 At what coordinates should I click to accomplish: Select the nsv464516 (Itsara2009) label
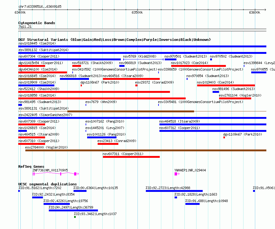click(123, 76)
